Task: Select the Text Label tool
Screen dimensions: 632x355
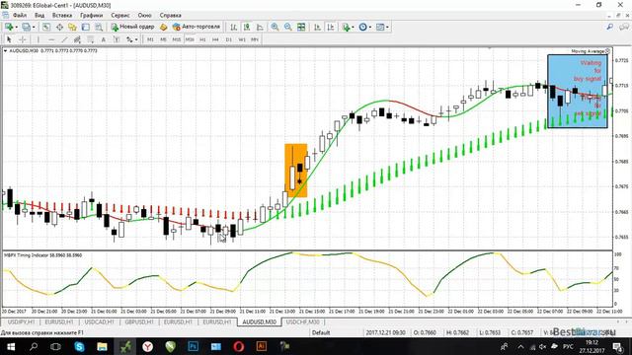Action: (x=117, y=39)
